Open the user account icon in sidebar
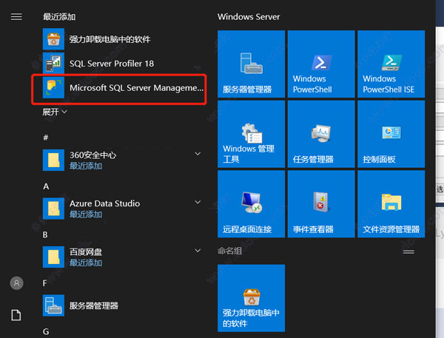 [x=16, y=283]
